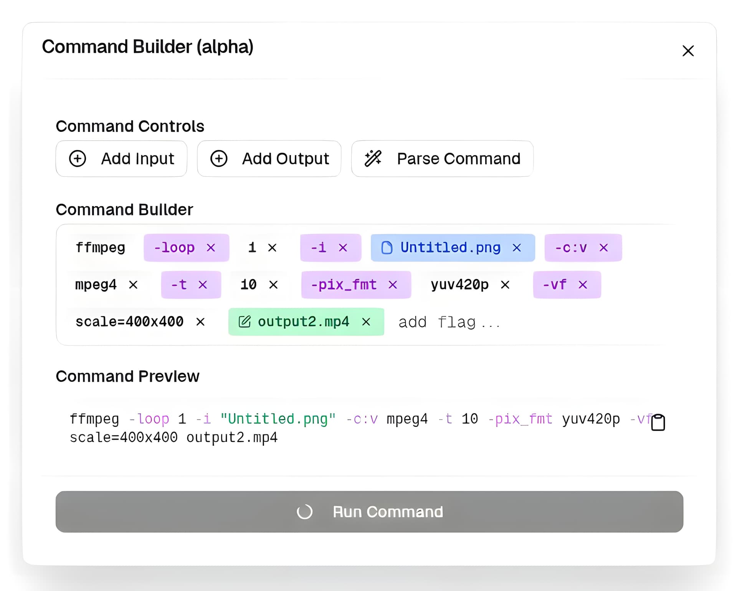Click the file icon on the Untitled.png chip
This screenshot has height=591, width=737.
pyautogui.click(x=387, y=248)
